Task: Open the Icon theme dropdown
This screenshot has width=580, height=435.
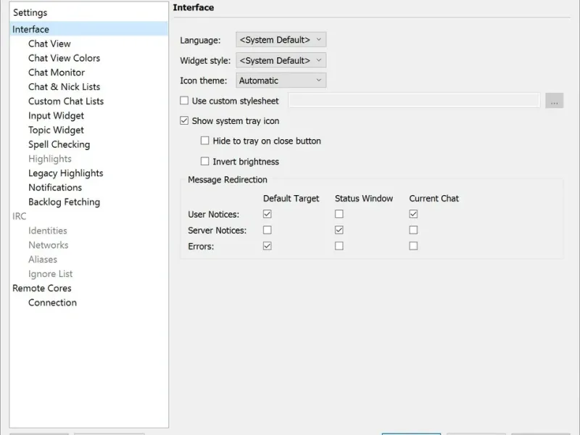Action: (281, 80)
